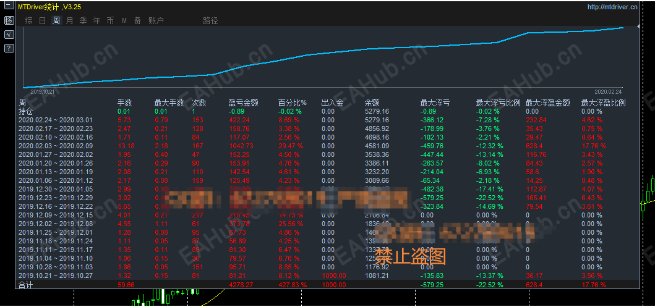
Task: Click the 29.47 % percentage cell
Action: (291, 146)
